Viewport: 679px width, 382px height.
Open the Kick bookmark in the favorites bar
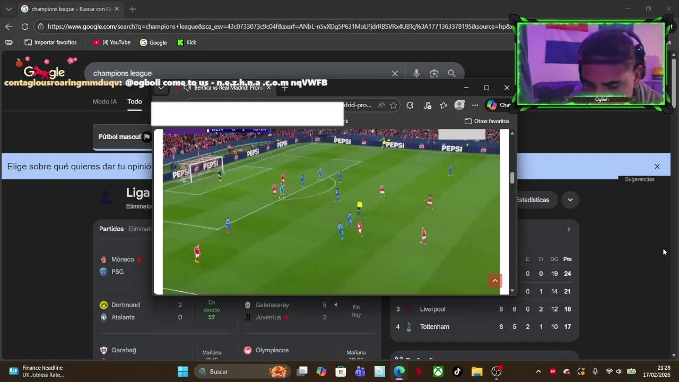point(187,42)
